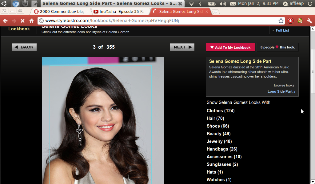This screenshot has width=315, height=184.
Task: Open the red stop-hand AdBlock extension
Action: tap(290, 21)
